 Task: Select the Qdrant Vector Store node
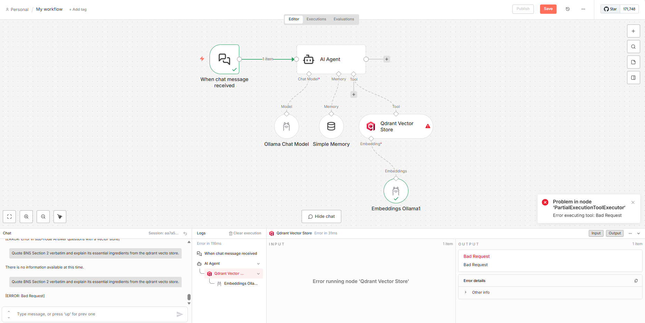pos(396,127)
